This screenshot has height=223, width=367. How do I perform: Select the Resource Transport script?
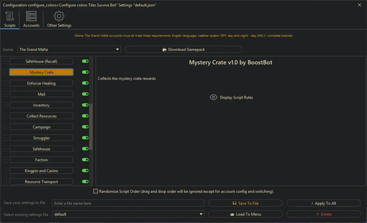[x=41, y=182]
